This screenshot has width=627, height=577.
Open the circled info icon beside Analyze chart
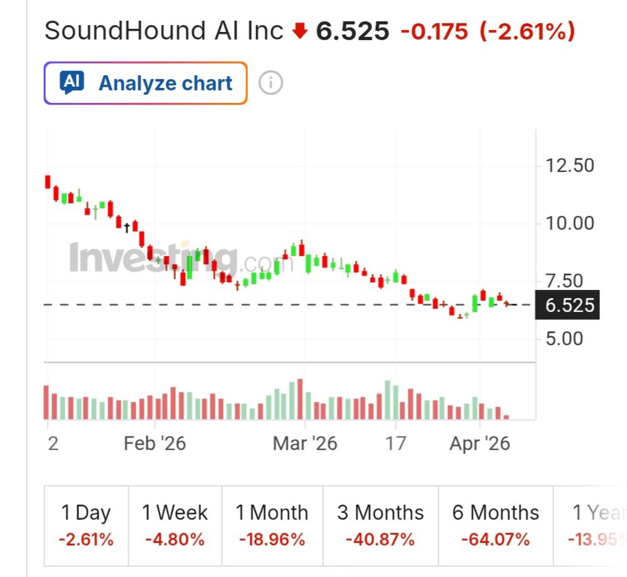click(270, 82)
